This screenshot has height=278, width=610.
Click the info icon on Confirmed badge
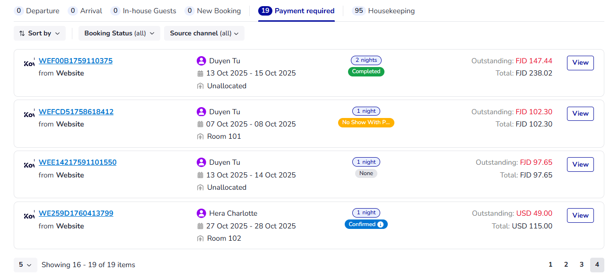click(x=381, y=225)
